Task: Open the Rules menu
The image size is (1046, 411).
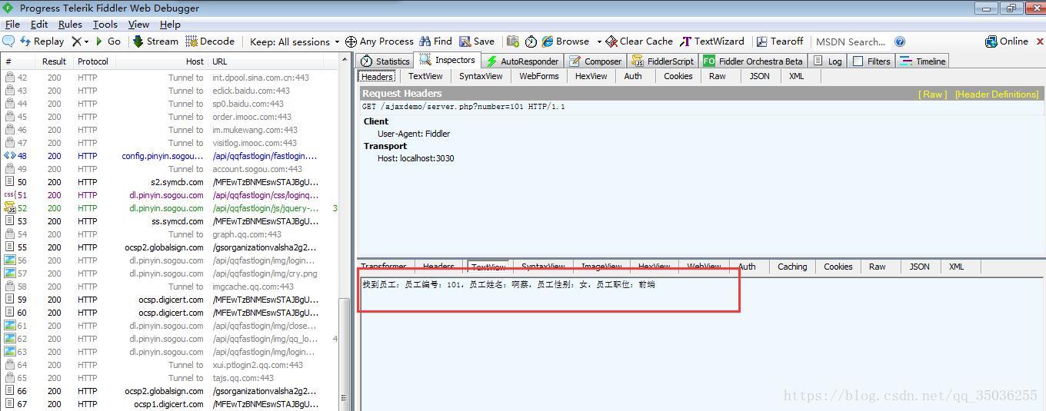Action: click(70, 24)
